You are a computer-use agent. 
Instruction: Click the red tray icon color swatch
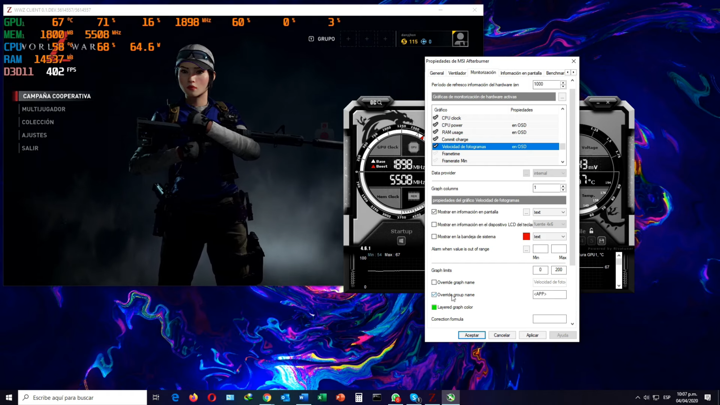526,236
